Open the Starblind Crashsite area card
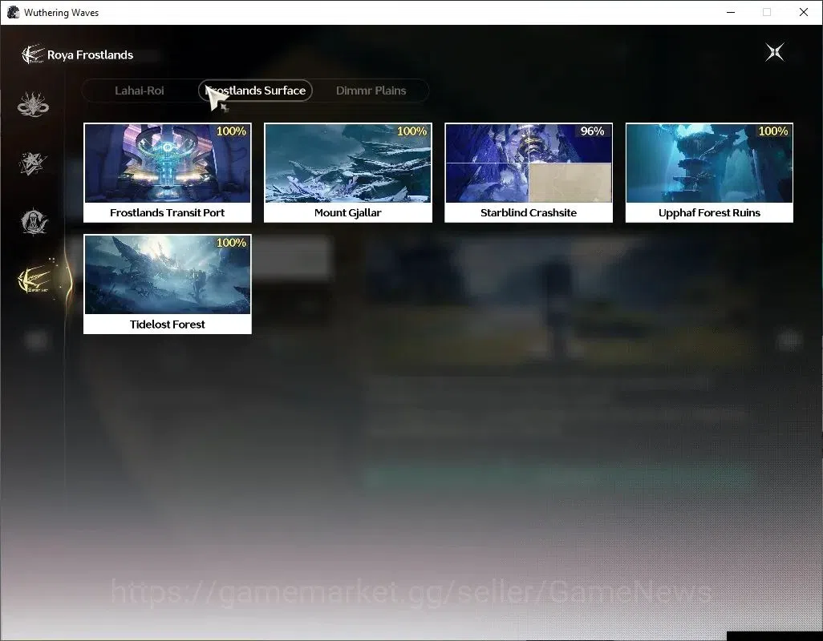Image resolution: width=823 pixels, height=641 pixels. 529,172
